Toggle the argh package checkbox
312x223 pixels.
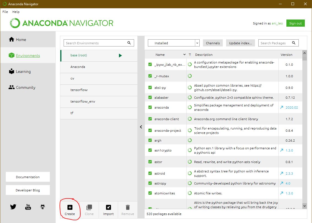pos(150,140)
